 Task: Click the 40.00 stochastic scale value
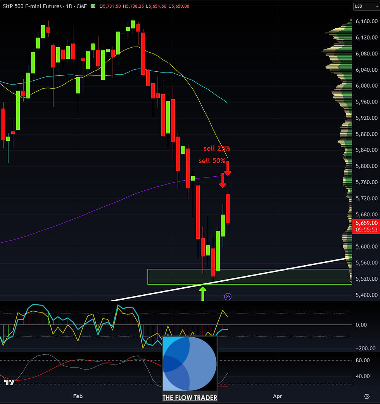click(x=363, y=376)
